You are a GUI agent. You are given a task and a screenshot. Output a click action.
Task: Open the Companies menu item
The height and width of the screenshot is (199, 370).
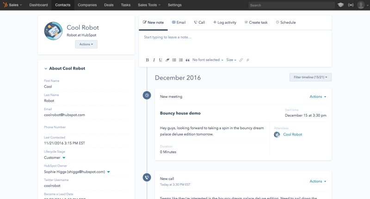tap(87, 5)
